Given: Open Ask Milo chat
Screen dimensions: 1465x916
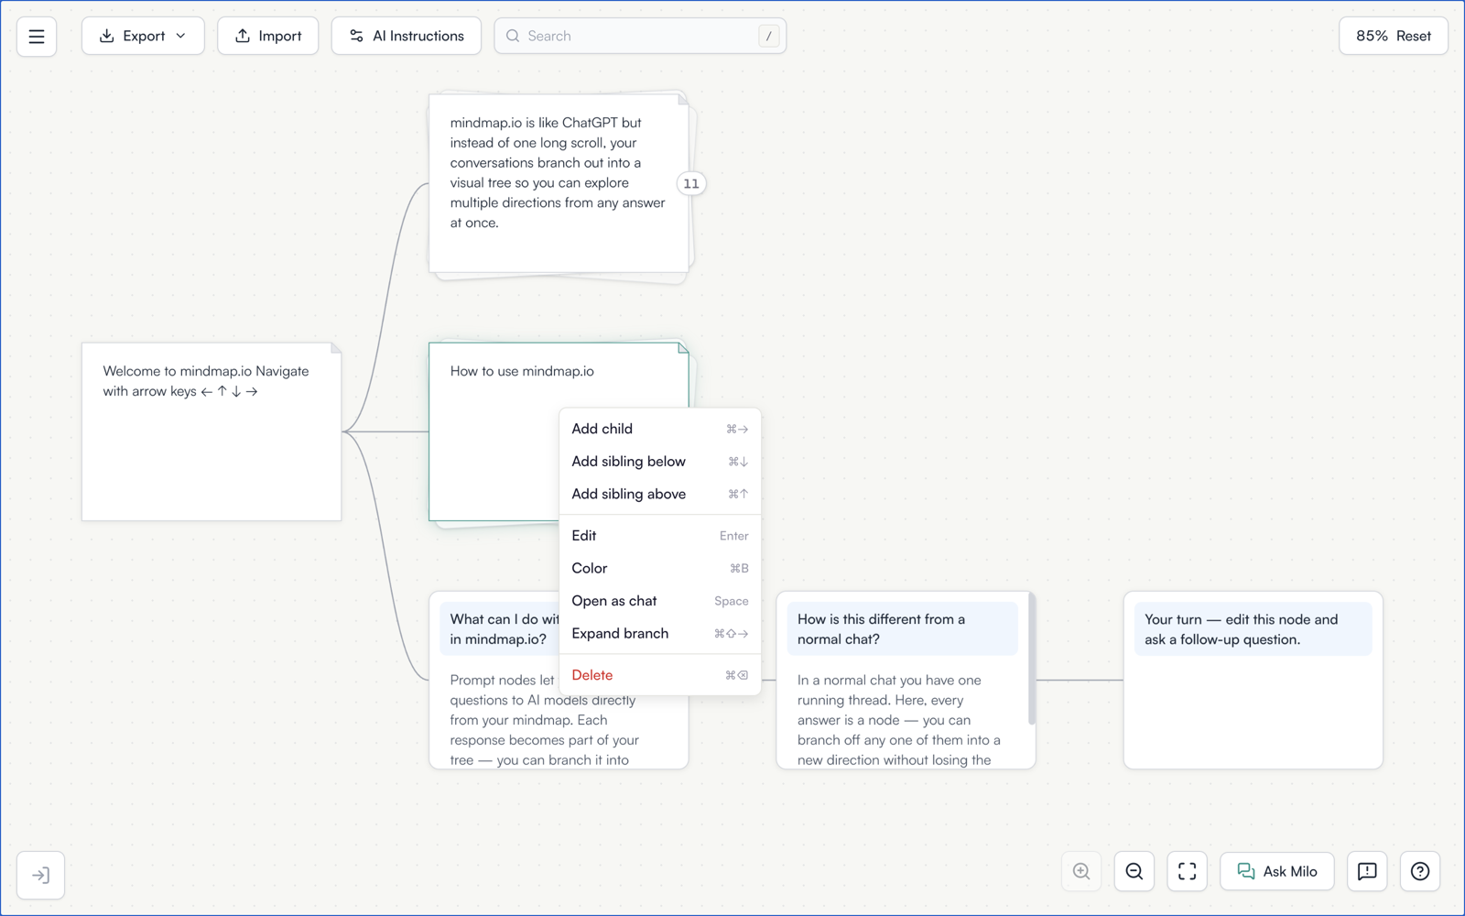Looking at the screenshot, I should point(1276,871).
